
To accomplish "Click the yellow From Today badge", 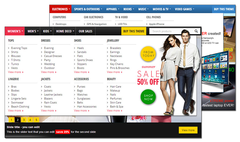I will (148, 54).
